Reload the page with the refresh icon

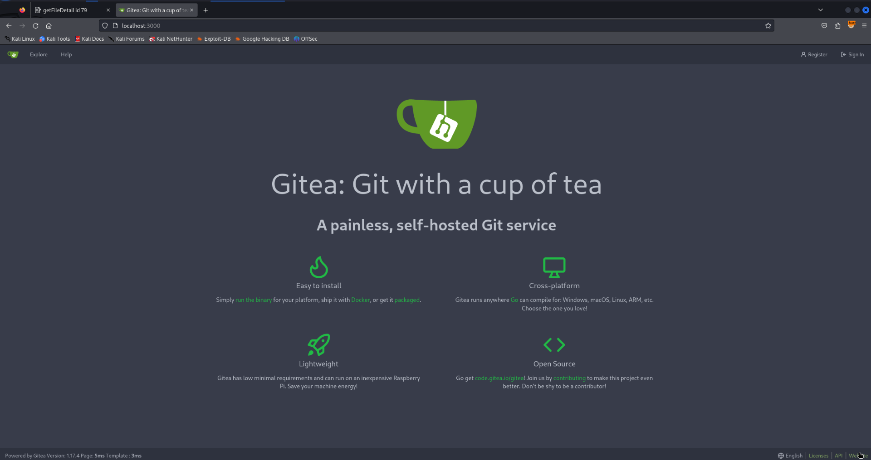(35, 26)
